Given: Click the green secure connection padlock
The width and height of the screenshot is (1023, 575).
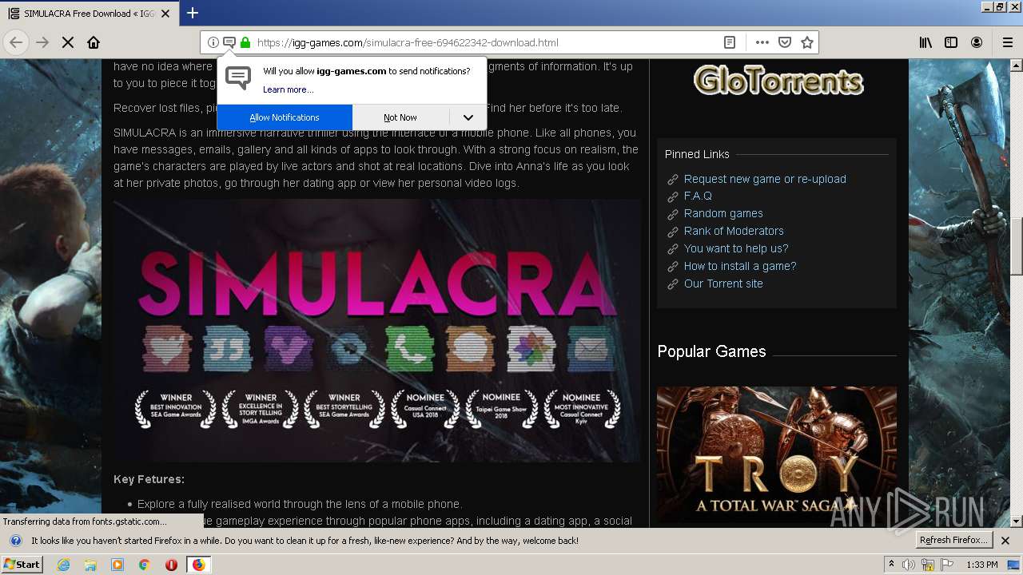Looking at the screenshot, I should (x=245, y=42).
